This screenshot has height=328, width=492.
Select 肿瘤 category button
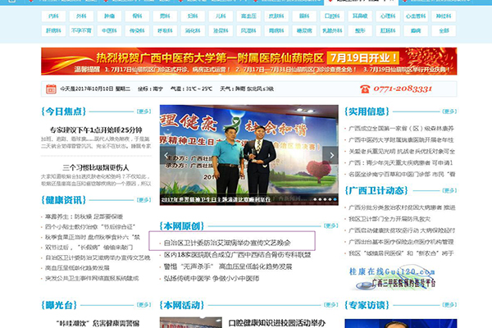(x=109, y=16)
